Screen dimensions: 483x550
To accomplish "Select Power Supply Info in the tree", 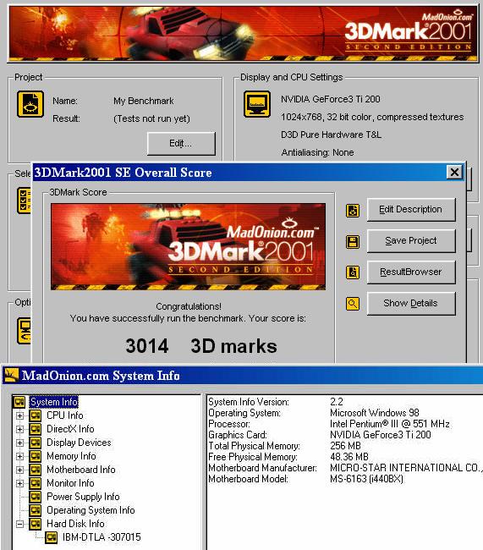I will [83, 497].
